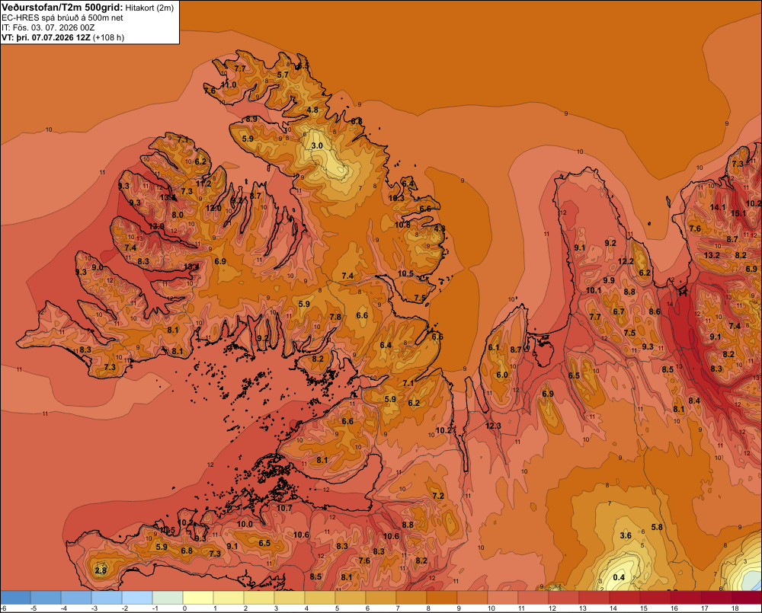Viewport: 762px width, 613px height.
Task: Select the light blue legend swatch between -3 and -2
Action: pos(107,598)
